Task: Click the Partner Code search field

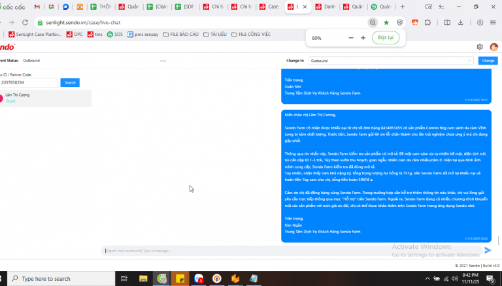Action: [x=29, y=82]
